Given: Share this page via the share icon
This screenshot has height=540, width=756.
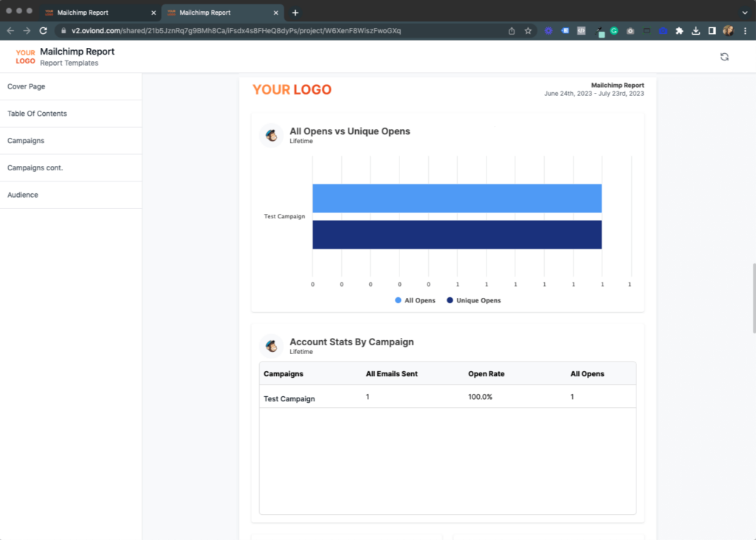Looking at the screenshot, I should pos(512,31).
